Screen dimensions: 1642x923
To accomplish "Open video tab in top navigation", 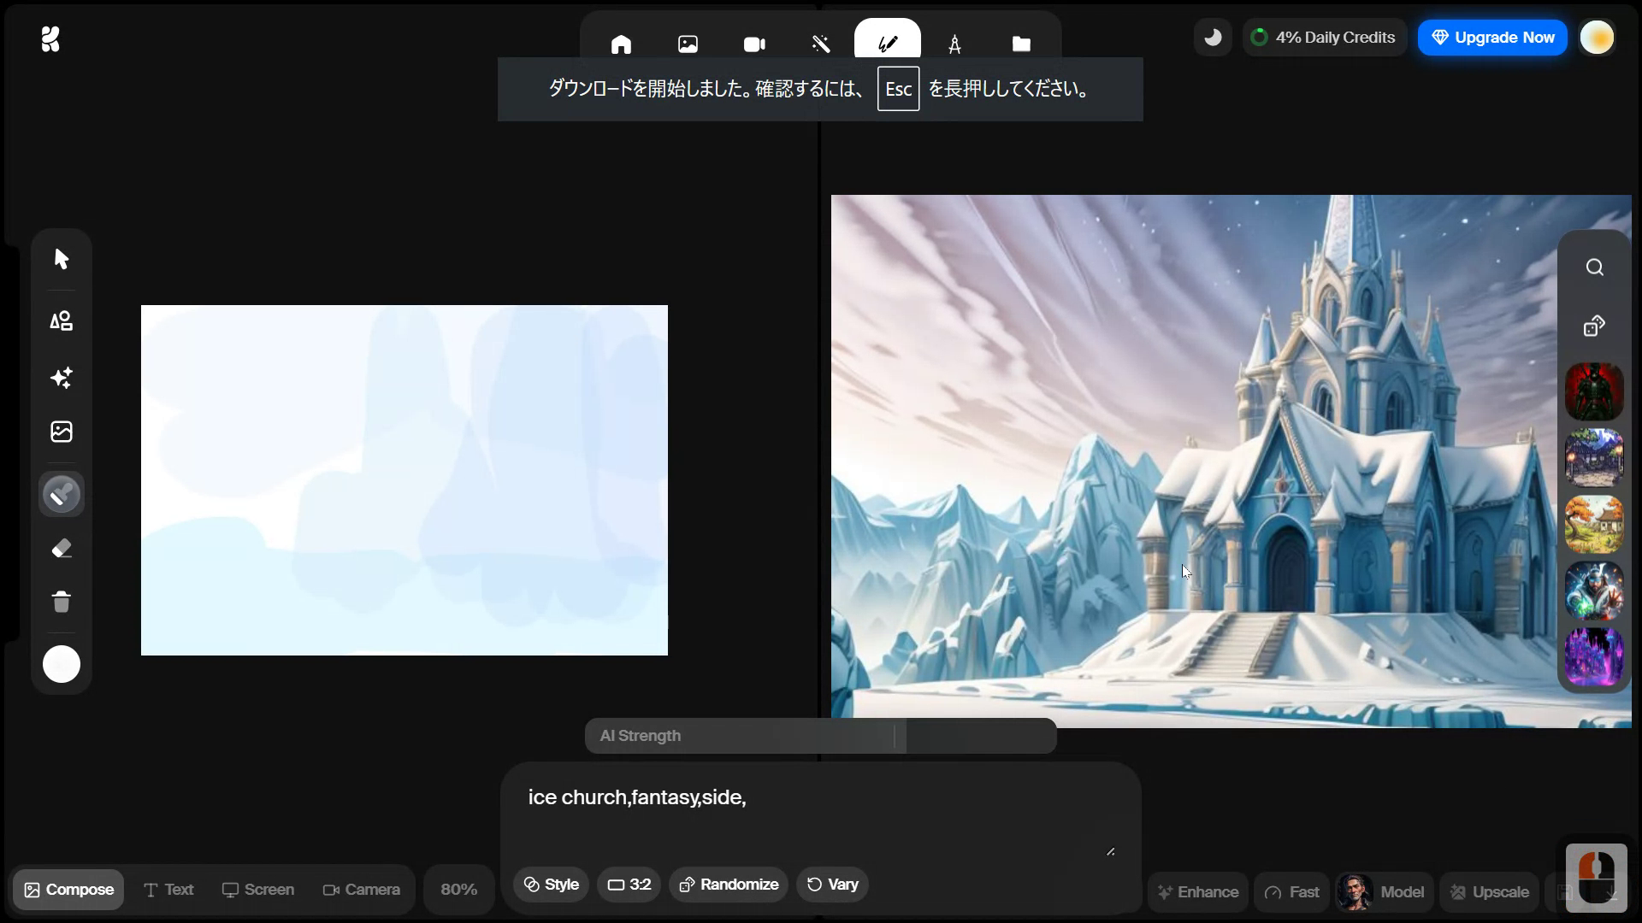I will 753,44.
